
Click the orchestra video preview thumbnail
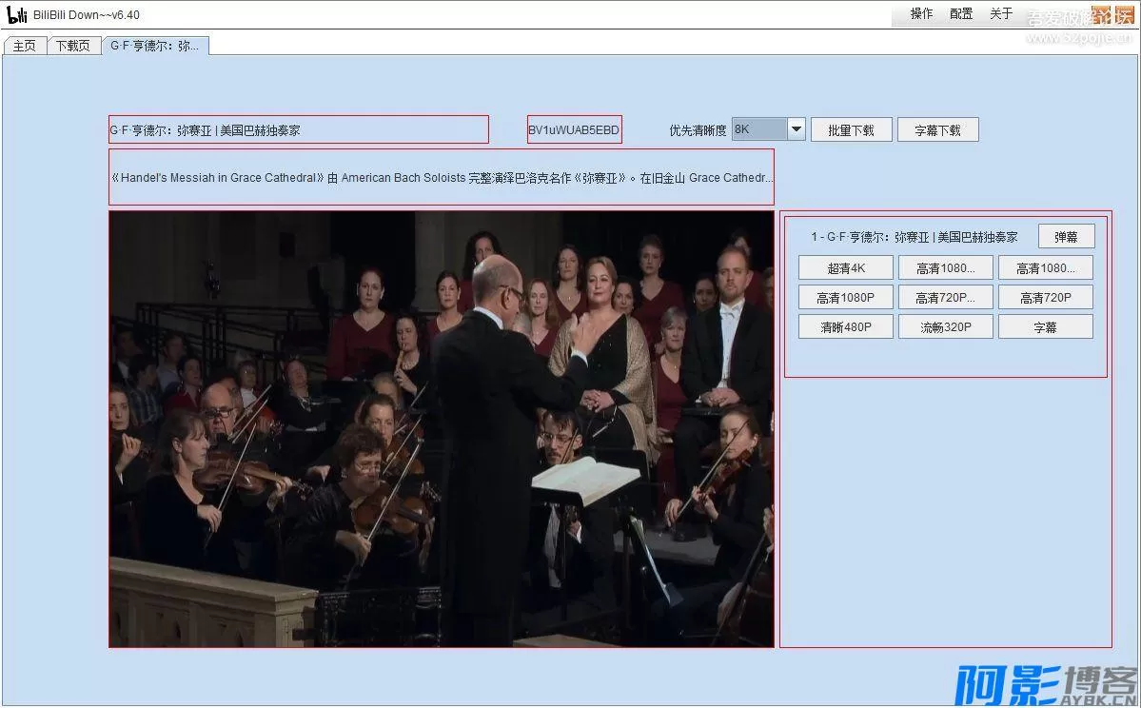pos(442,429)
